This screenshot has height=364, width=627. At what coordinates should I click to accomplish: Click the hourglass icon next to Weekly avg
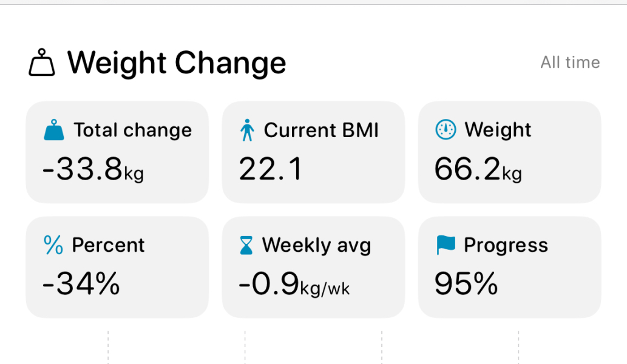246,246
